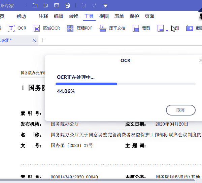Click the email envelope icon

[x=57, y=5]
